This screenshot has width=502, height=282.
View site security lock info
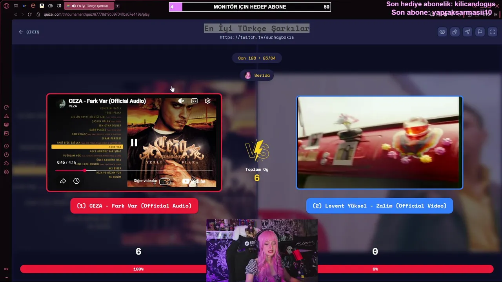38,14
